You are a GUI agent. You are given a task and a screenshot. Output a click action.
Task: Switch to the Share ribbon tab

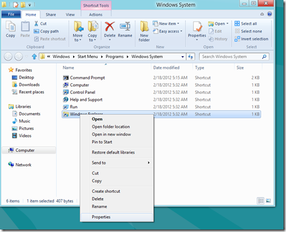tap(51, 14)
